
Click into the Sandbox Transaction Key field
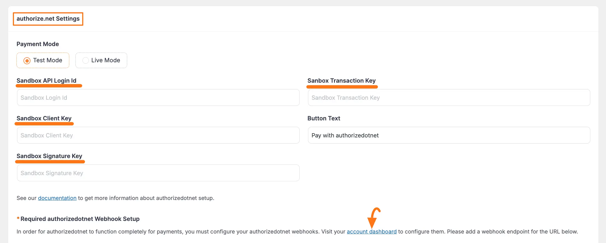449,98
